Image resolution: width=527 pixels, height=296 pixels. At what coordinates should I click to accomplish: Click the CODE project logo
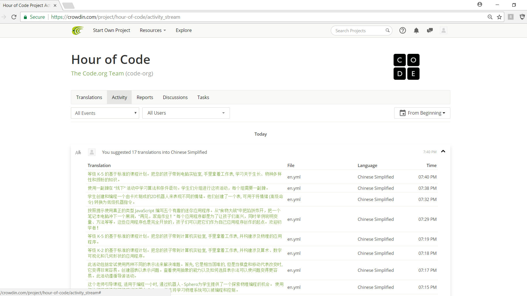(406, 67)
